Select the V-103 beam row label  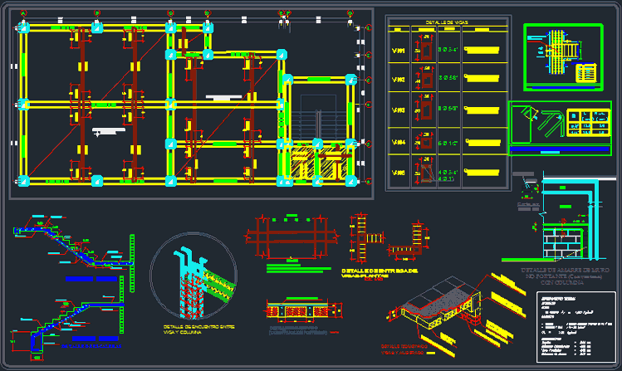point(399,111)
